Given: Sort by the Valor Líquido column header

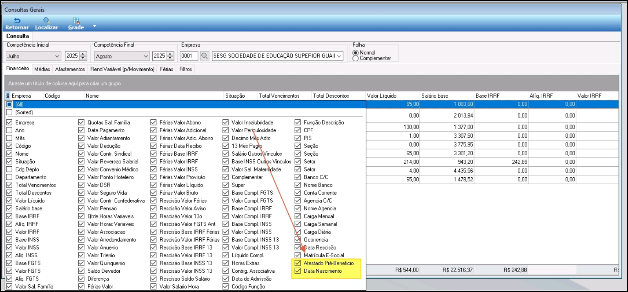Looking at the screenshot, I should 392,96.
